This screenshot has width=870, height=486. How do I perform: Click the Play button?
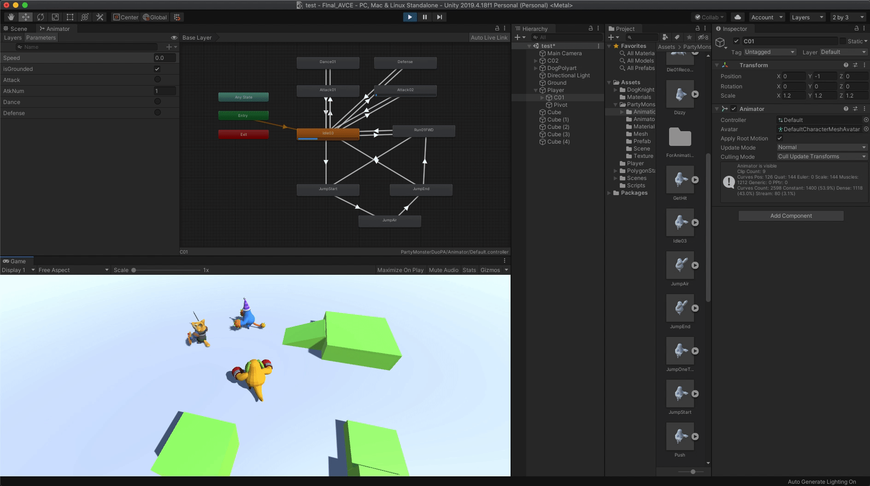point(410,17)
